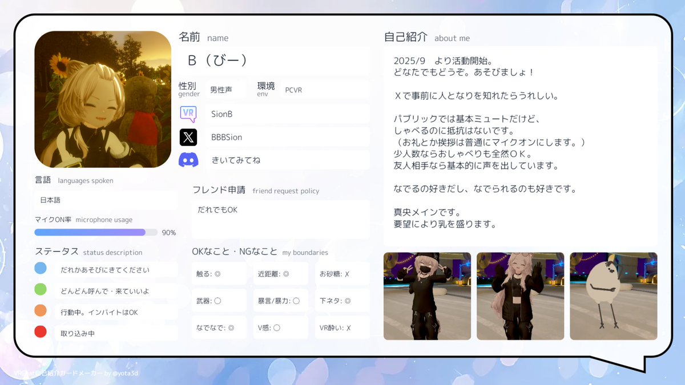Select the green status dot どんどん呼んで・来ていいよ
685x385 pixels.
[x=40, y=290]
